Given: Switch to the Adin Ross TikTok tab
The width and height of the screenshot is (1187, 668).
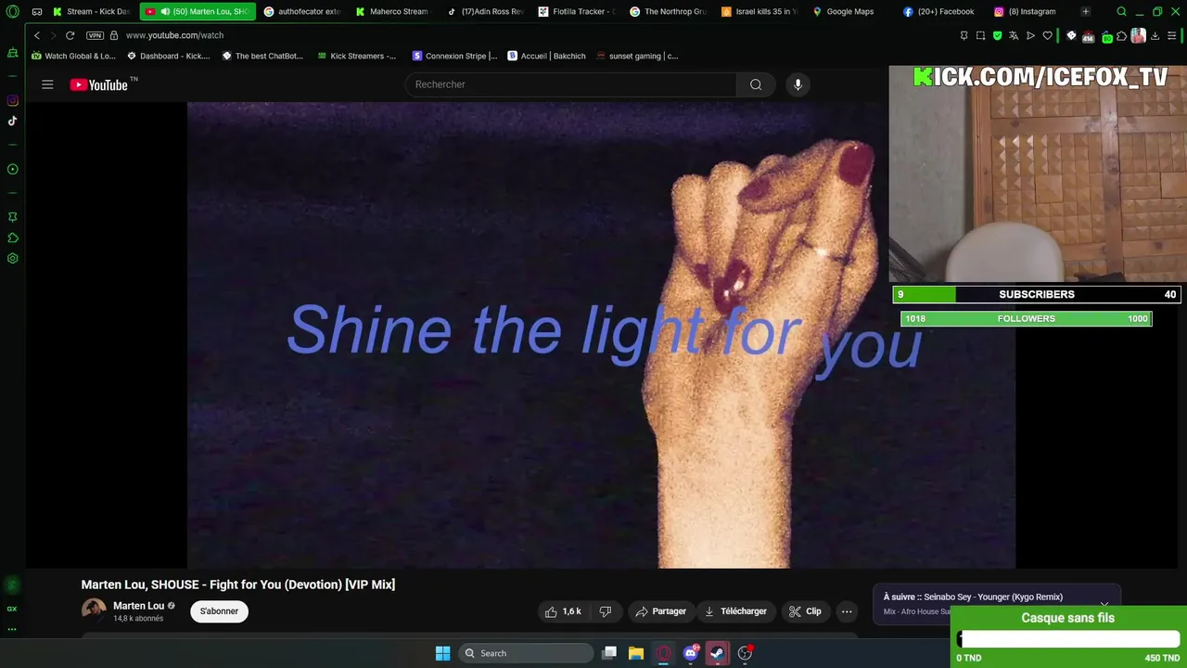Looking at the screenshot, I should (484, 12).
